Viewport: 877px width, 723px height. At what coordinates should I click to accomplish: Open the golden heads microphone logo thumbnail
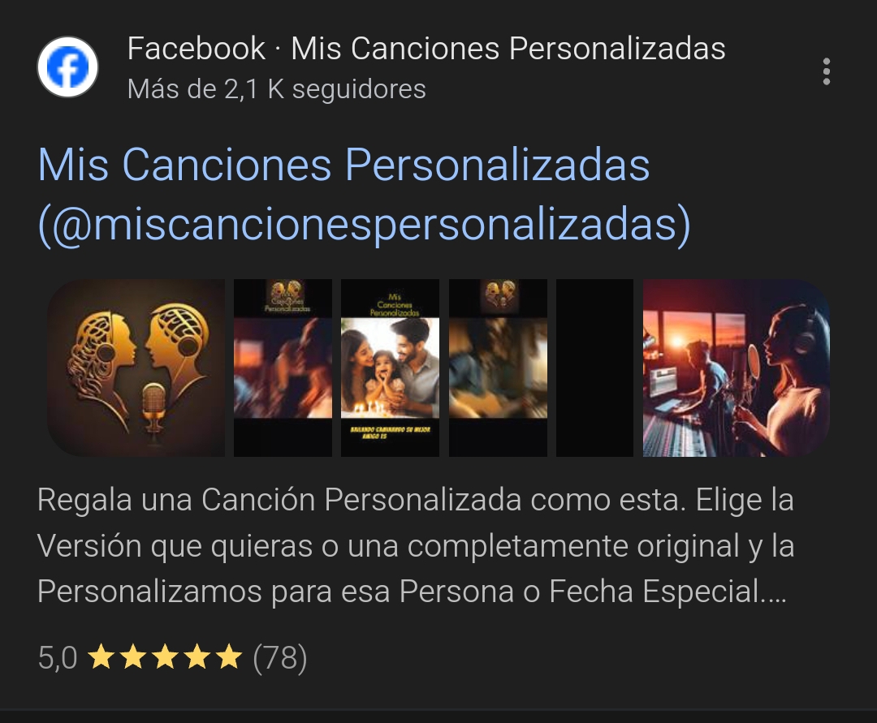pyautogui.click(x=136, y=368)
